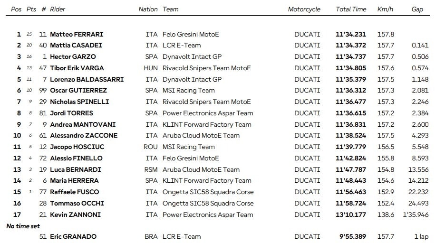Select Lorenzo BALDASSARRI in the results
Screen dimensions: 445x243
(87, 79)
